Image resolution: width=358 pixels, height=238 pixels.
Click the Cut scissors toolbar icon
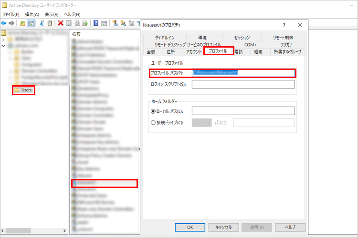coord(42,23)
